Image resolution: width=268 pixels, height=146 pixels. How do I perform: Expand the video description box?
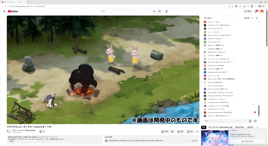pyautogui.click(x=54, y=139)
